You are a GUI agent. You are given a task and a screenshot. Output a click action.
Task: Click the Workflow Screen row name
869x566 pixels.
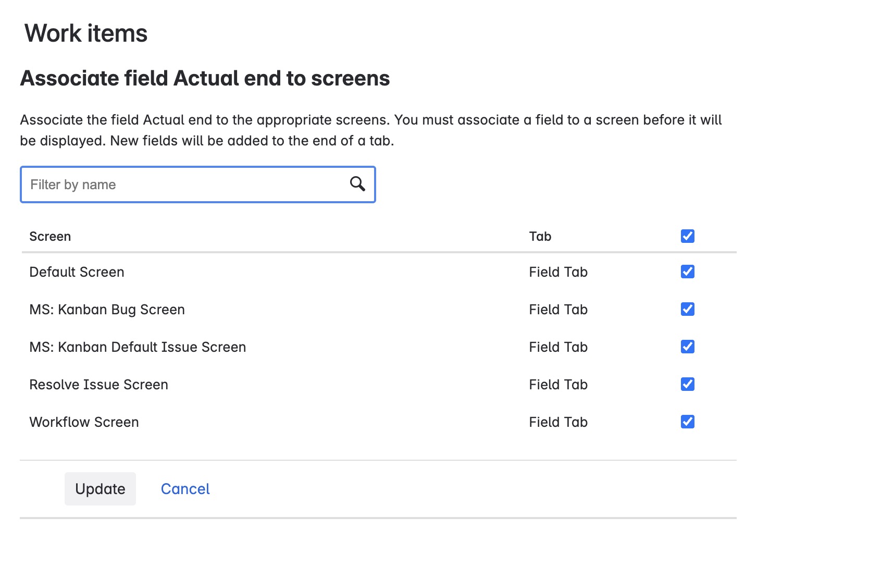[84, 422]
